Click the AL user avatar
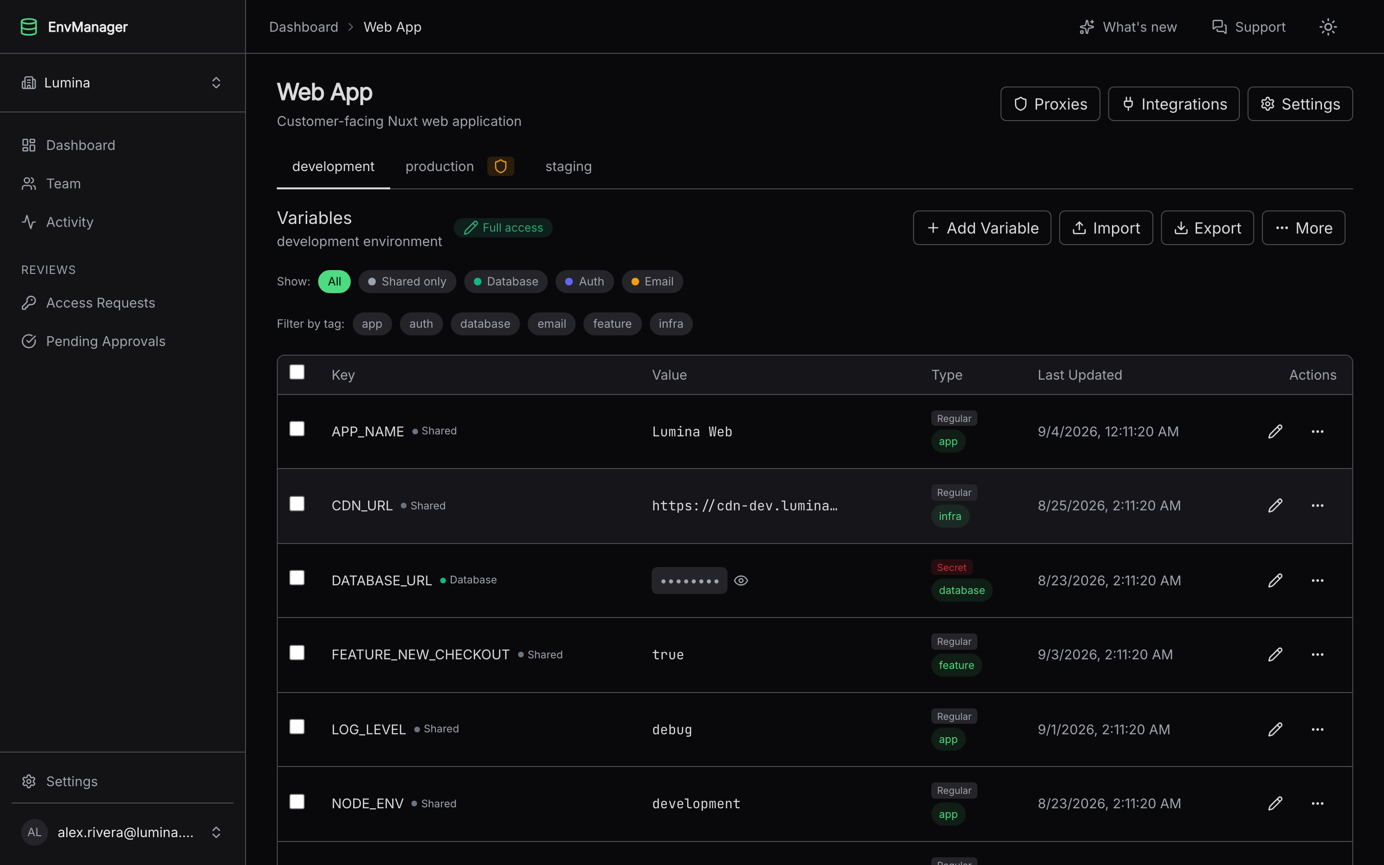This screenshot has height=865, width=1384. coord(34,832)
